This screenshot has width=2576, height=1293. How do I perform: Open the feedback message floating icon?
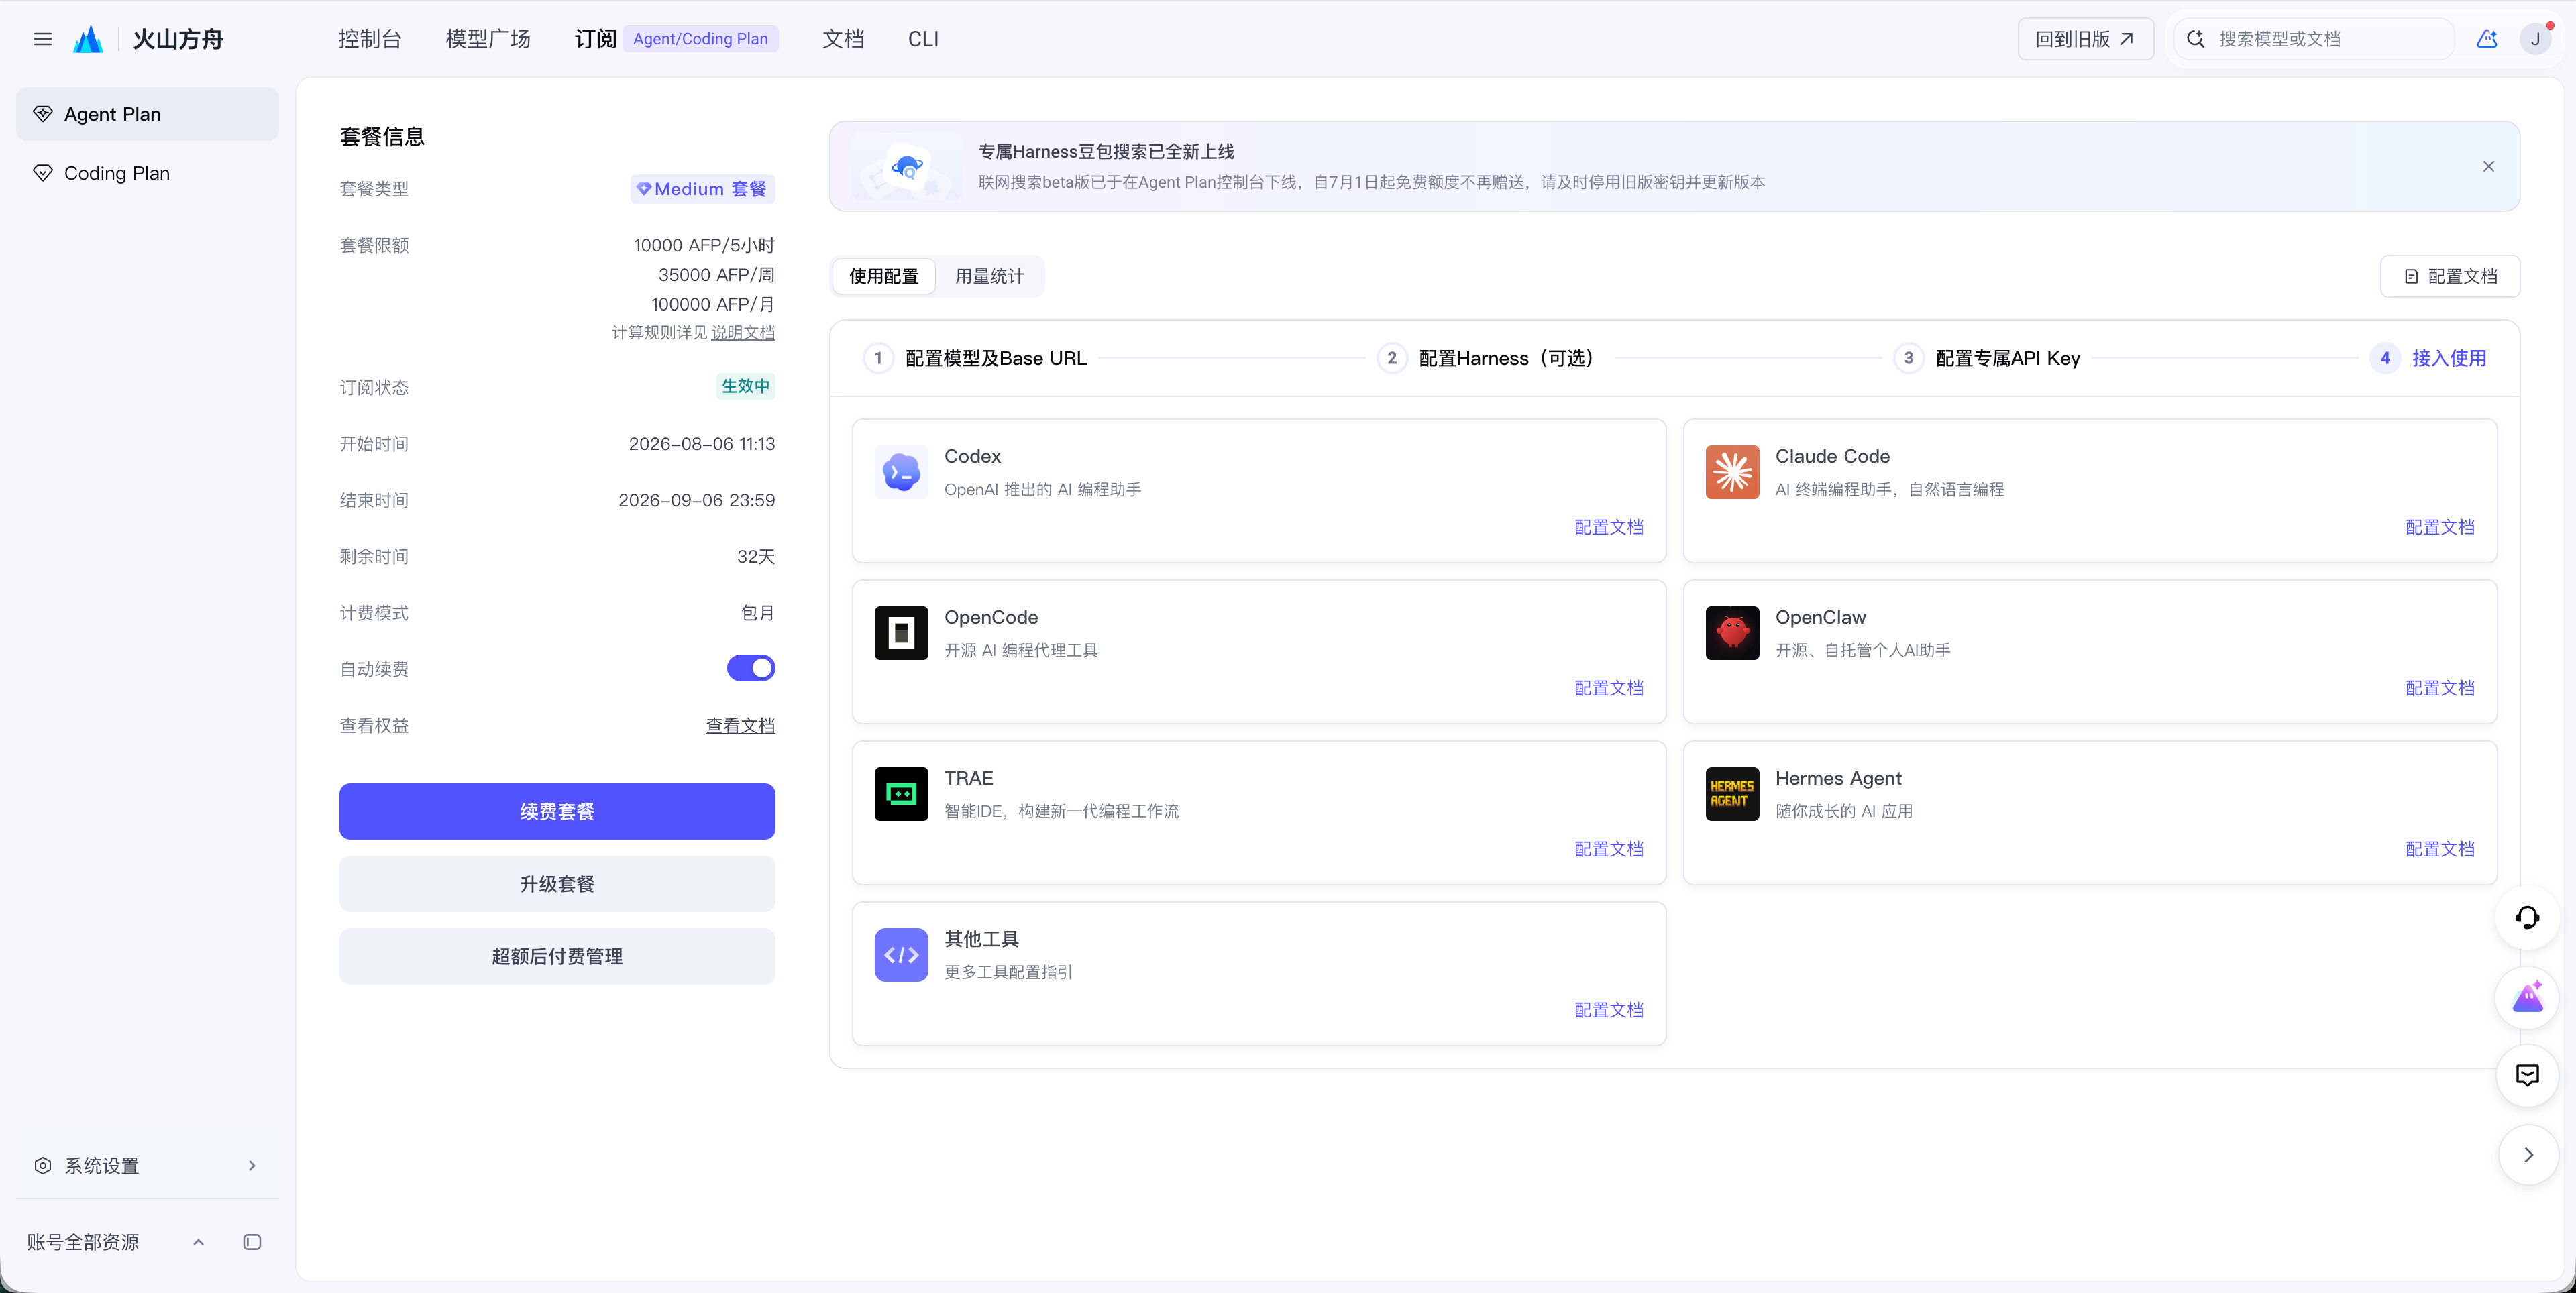point(2527,1076)
